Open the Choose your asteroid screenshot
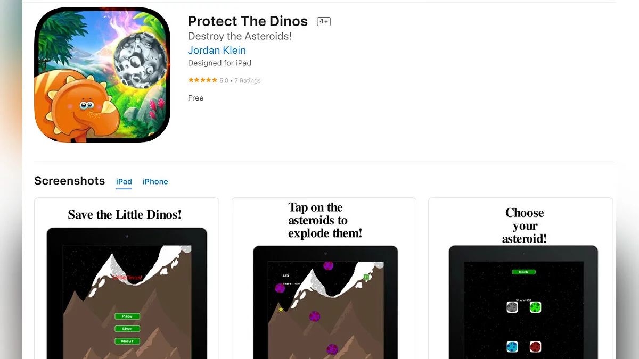 (x=521, y=279)
